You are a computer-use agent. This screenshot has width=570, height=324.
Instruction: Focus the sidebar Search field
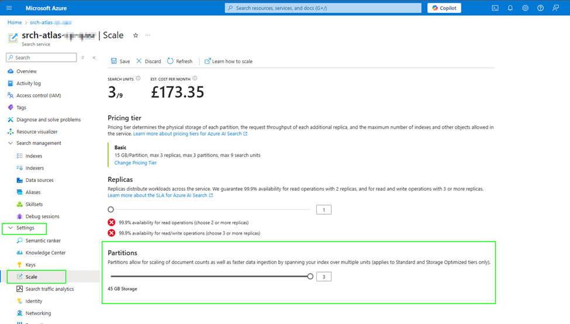click(x=42, y=57)
